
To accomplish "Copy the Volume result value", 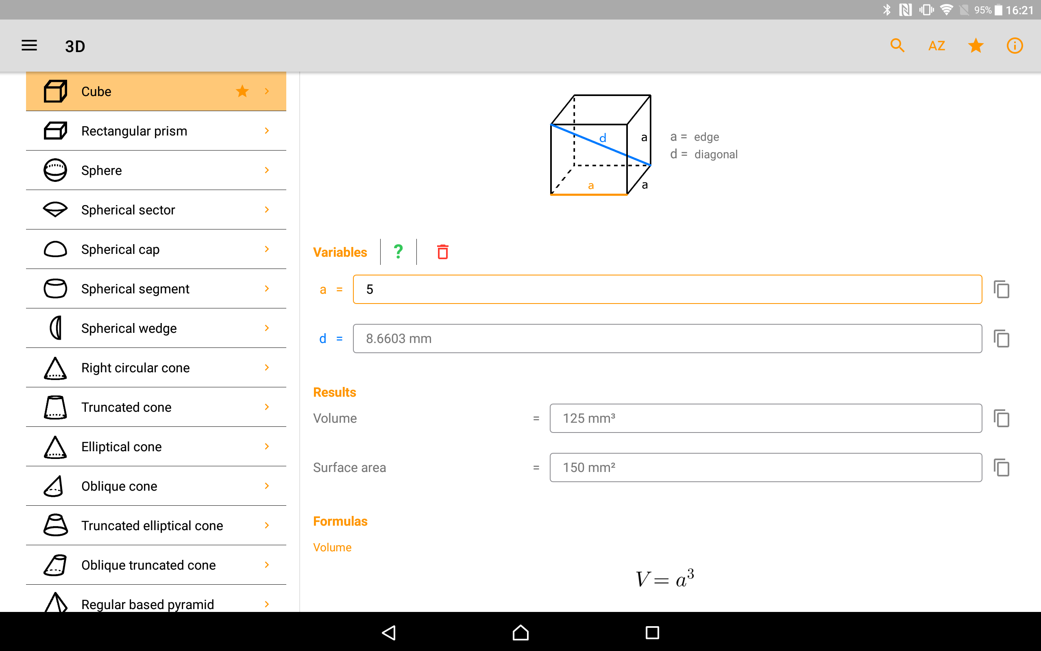I will click(1002, 419).
